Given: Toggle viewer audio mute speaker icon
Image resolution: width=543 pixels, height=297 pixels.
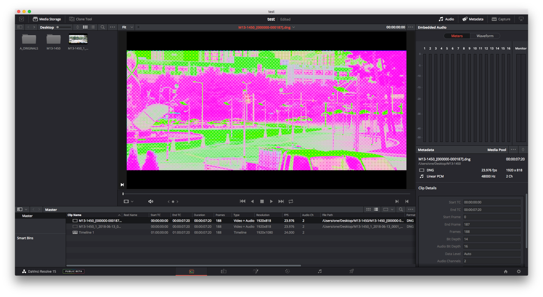Looking at the screenshot, I should (151, 202).
